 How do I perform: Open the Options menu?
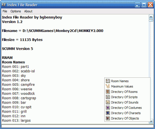pos(15,11)
